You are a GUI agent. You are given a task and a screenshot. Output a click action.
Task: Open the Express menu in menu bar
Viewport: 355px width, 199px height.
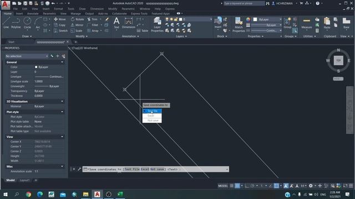[x=170, y=9]
